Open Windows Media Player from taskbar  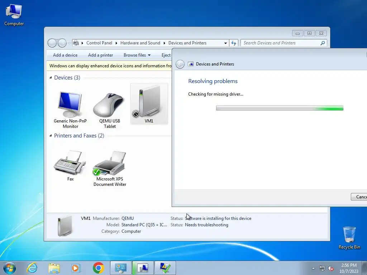76,268
